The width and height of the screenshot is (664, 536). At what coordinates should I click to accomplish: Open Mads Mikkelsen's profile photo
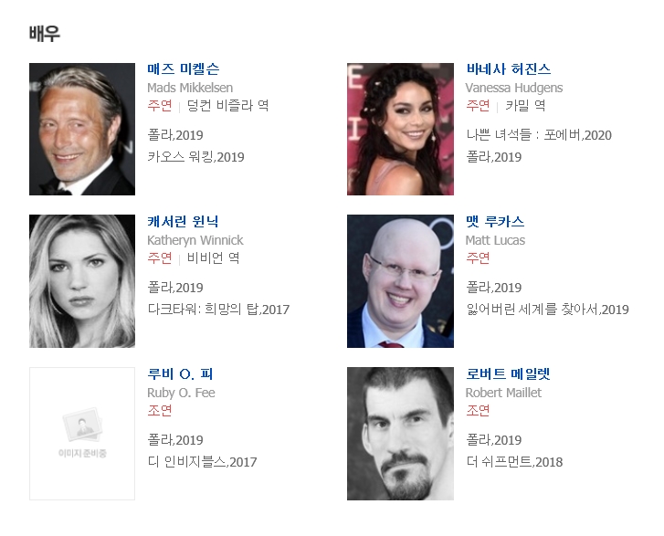82,129
